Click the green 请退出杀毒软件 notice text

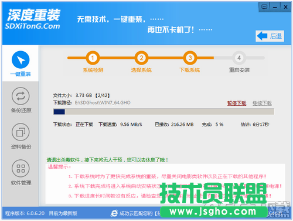pyautogui.click(x=107, y=160)
